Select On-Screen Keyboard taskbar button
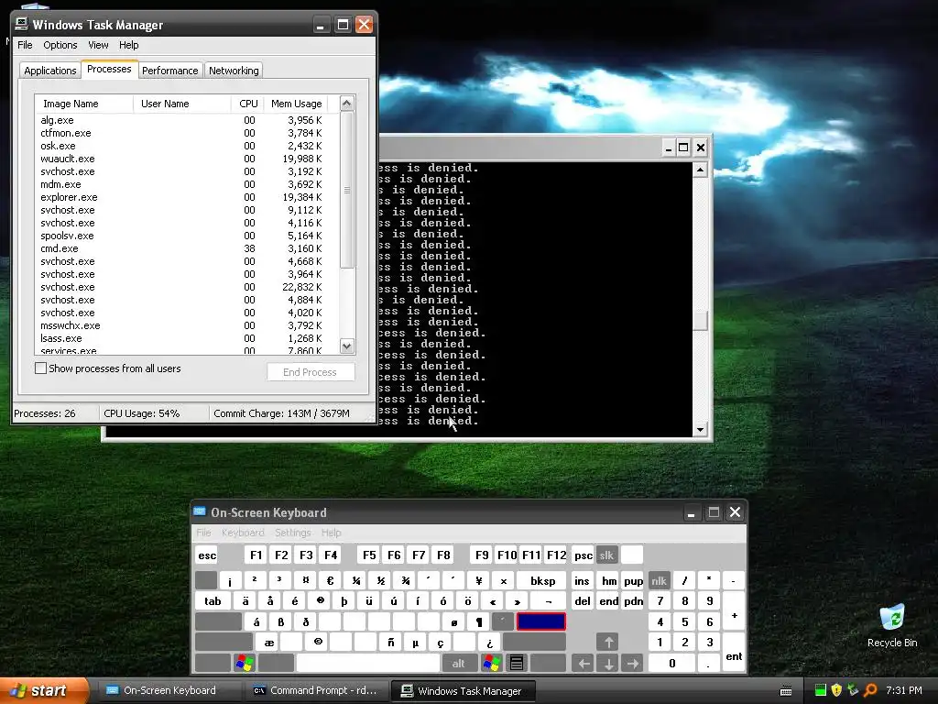Screen dimensions: 938x704 click(x=169, y=690)
